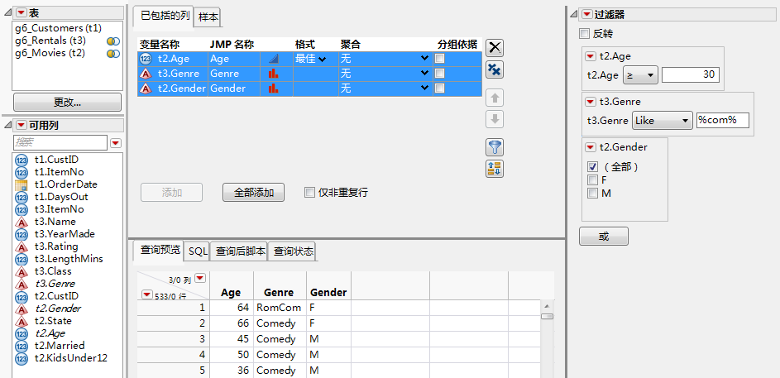Click the 搜索 field in available columns
Viewport: 780px width, 378px height.
point(60,143)
